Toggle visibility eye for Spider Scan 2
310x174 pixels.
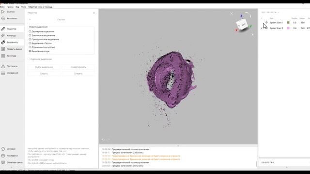(x=266, y=28)
